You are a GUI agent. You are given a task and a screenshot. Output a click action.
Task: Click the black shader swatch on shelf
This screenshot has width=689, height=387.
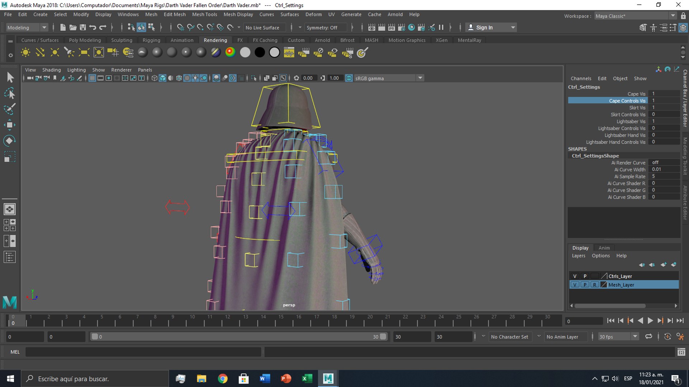[x=259, y=52]
